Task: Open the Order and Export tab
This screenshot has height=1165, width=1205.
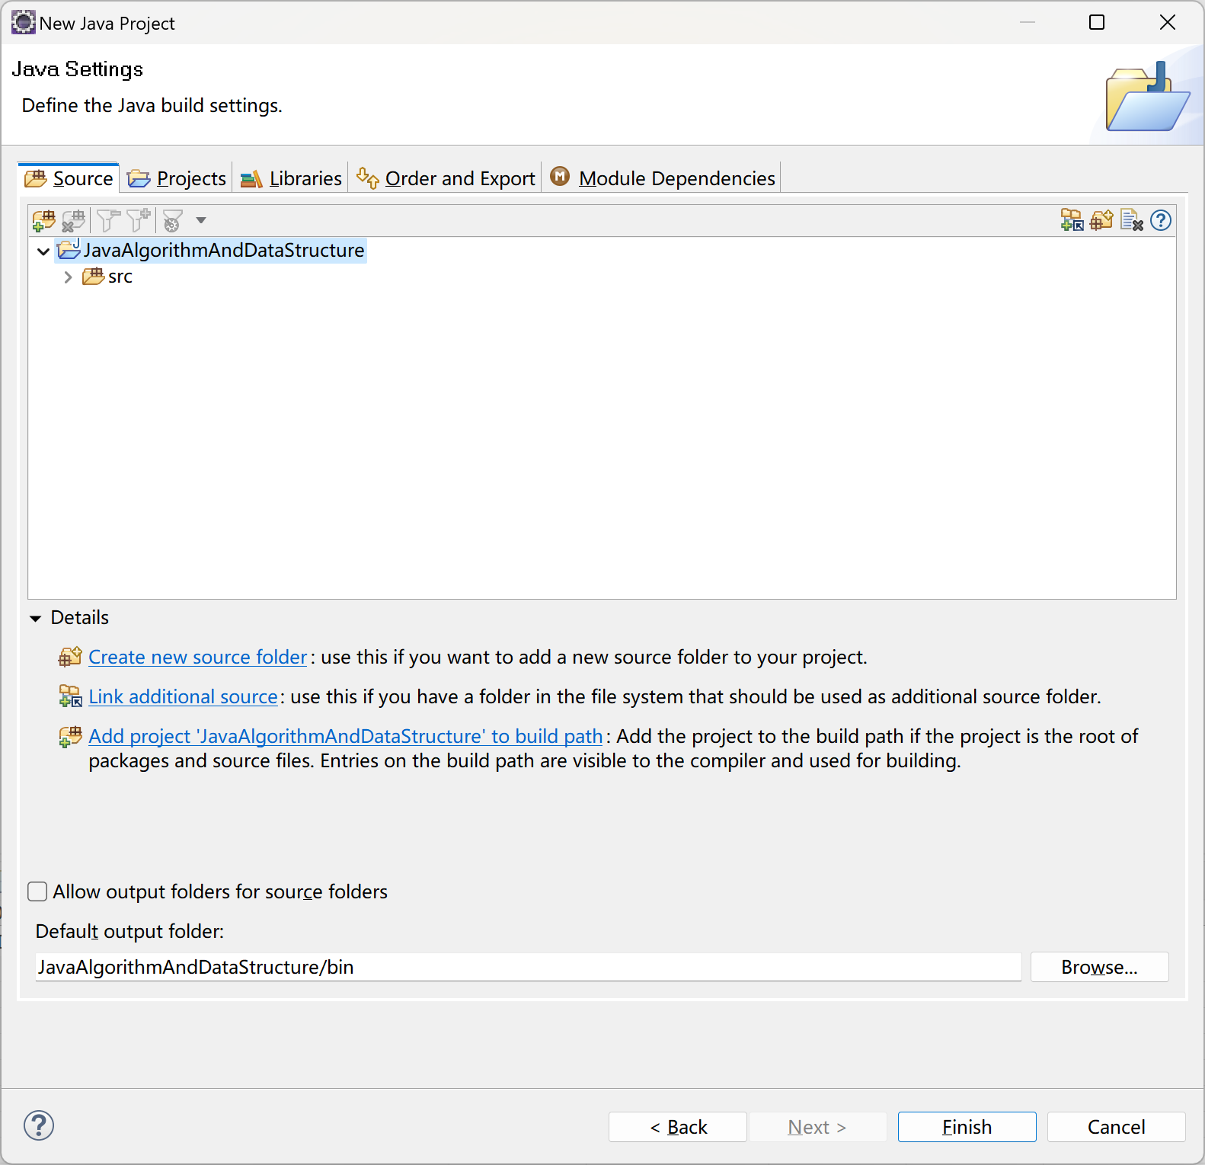Action: coord(446,178)
